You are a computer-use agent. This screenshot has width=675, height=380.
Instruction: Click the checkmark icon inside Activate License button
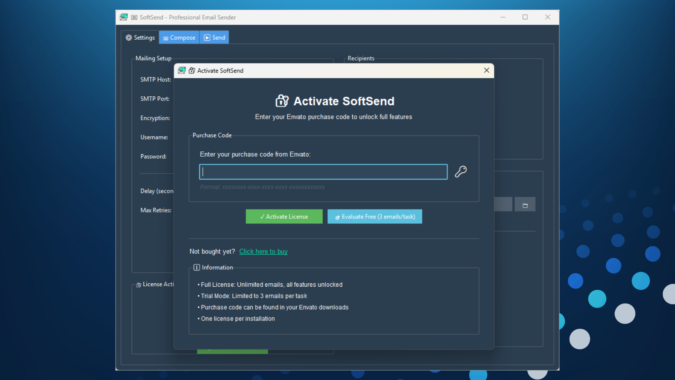(x=262, y=216)
